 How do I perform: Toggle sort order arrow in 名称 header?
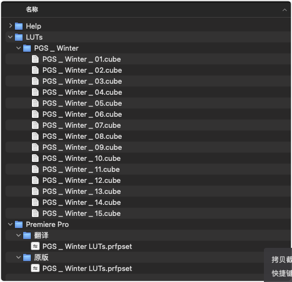tap(284, 10)
